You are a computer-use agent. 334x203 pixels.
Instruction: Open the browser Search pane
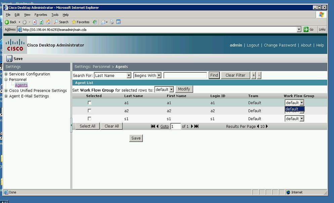(x=61, y=22)
